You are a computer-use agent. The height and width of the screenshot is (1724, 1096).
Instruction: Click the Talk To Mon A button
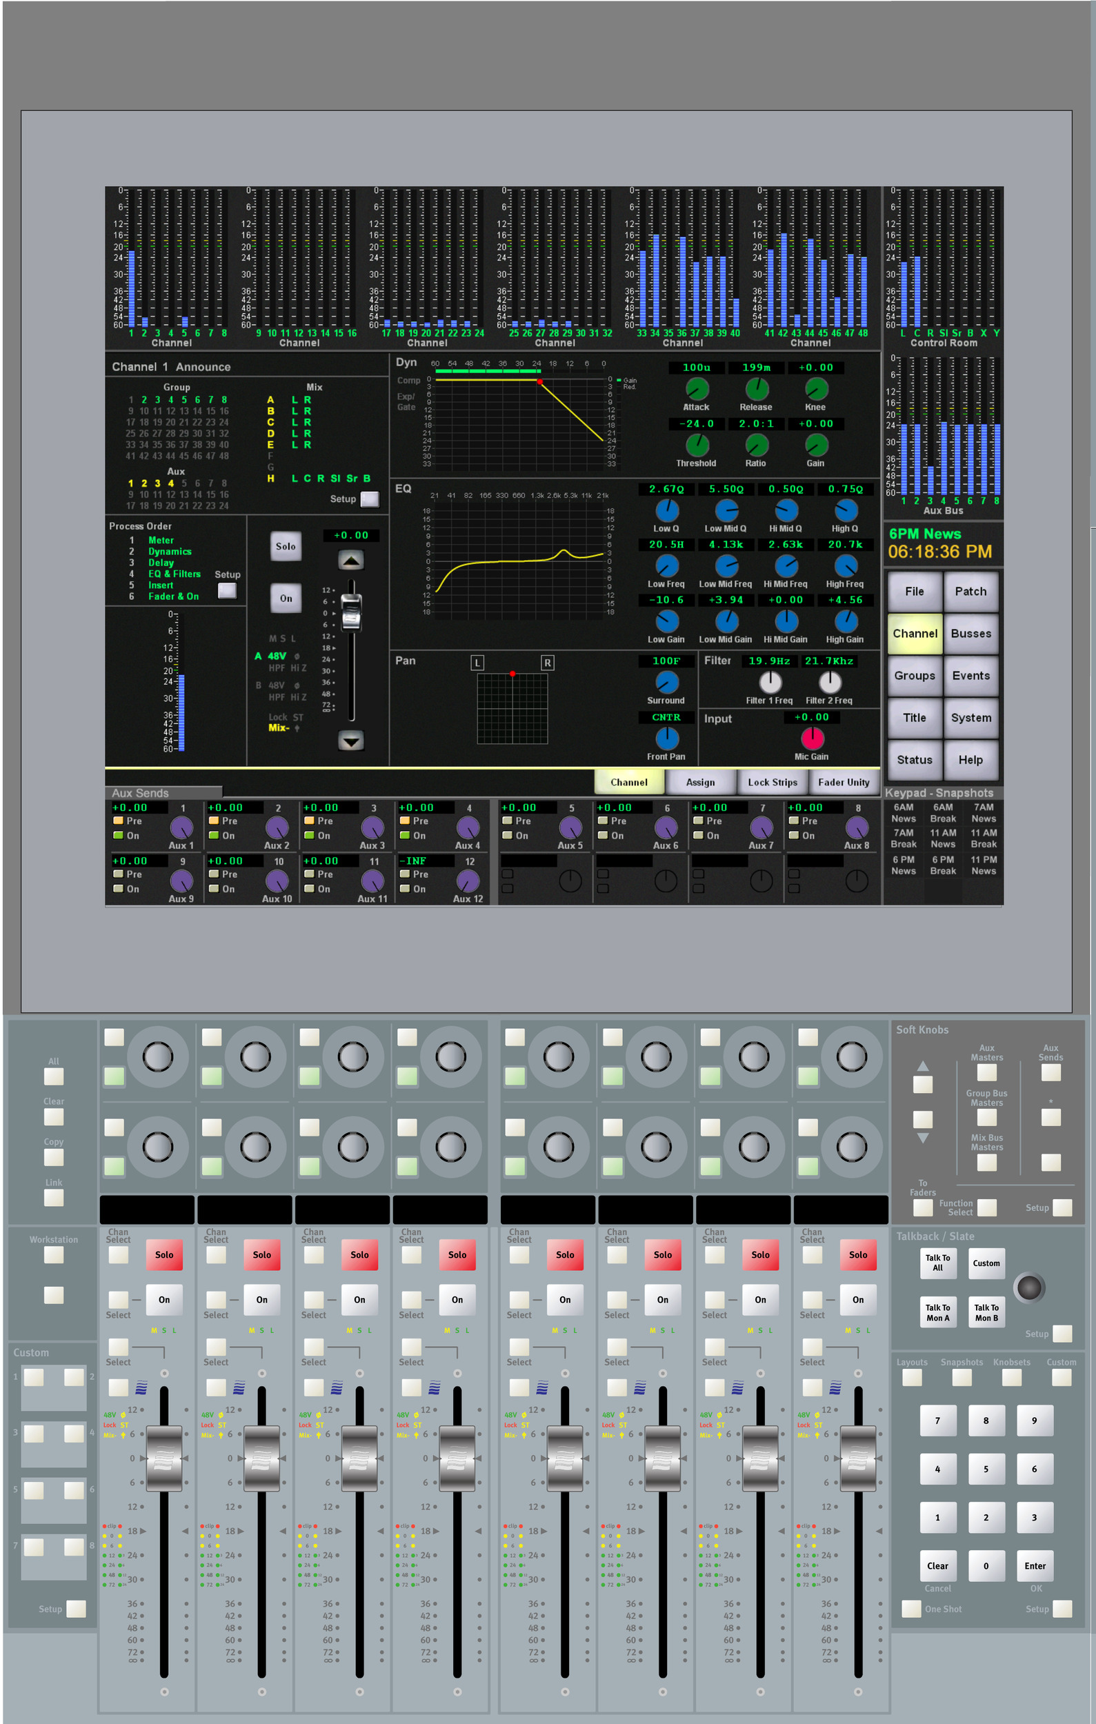pos(938,1312)
